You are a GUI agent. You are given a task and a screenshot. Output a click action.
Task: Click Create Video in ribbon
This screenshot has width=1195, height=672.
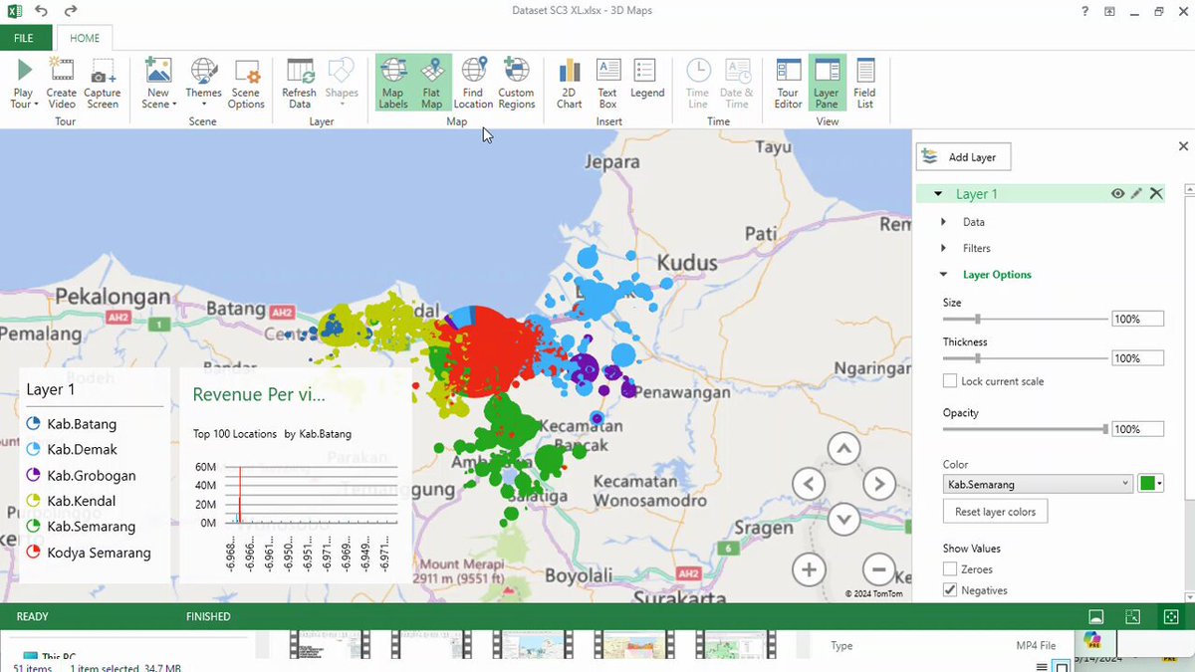click(x=62, y=84)
